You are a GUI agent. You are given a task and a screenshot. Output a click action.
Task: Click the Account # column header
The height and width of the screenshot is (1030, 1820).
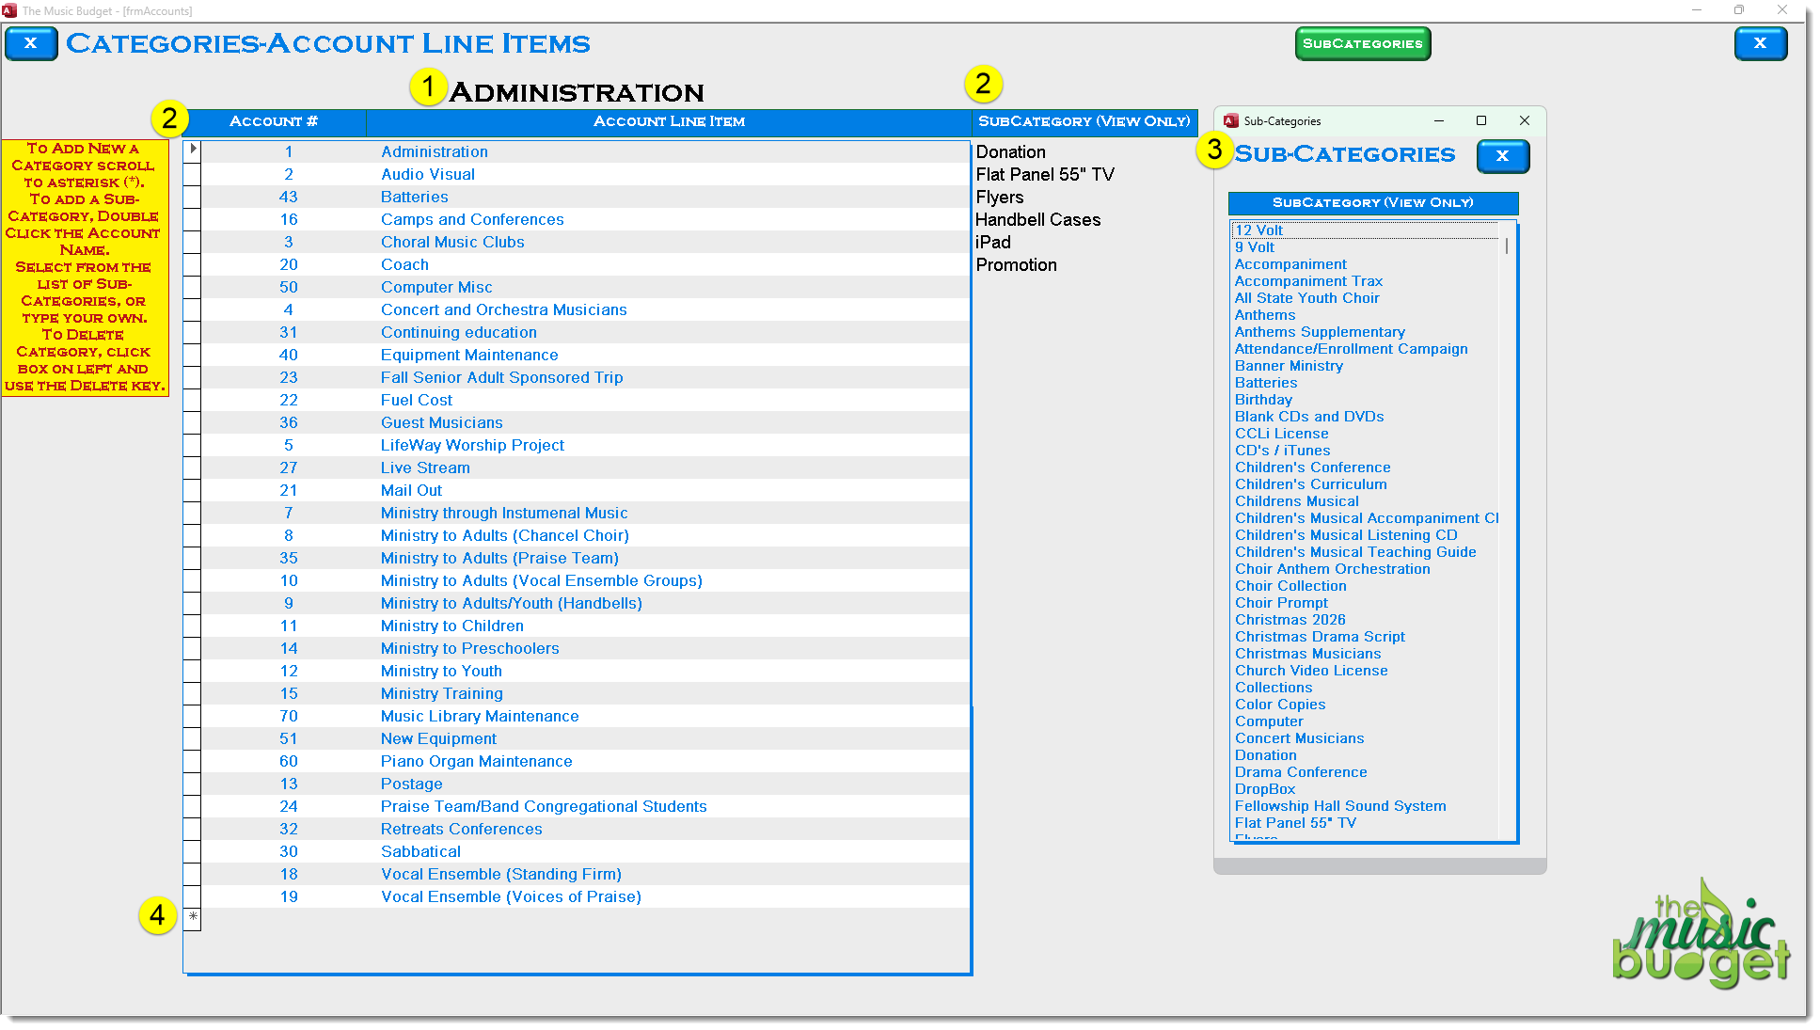click(274, 121)
